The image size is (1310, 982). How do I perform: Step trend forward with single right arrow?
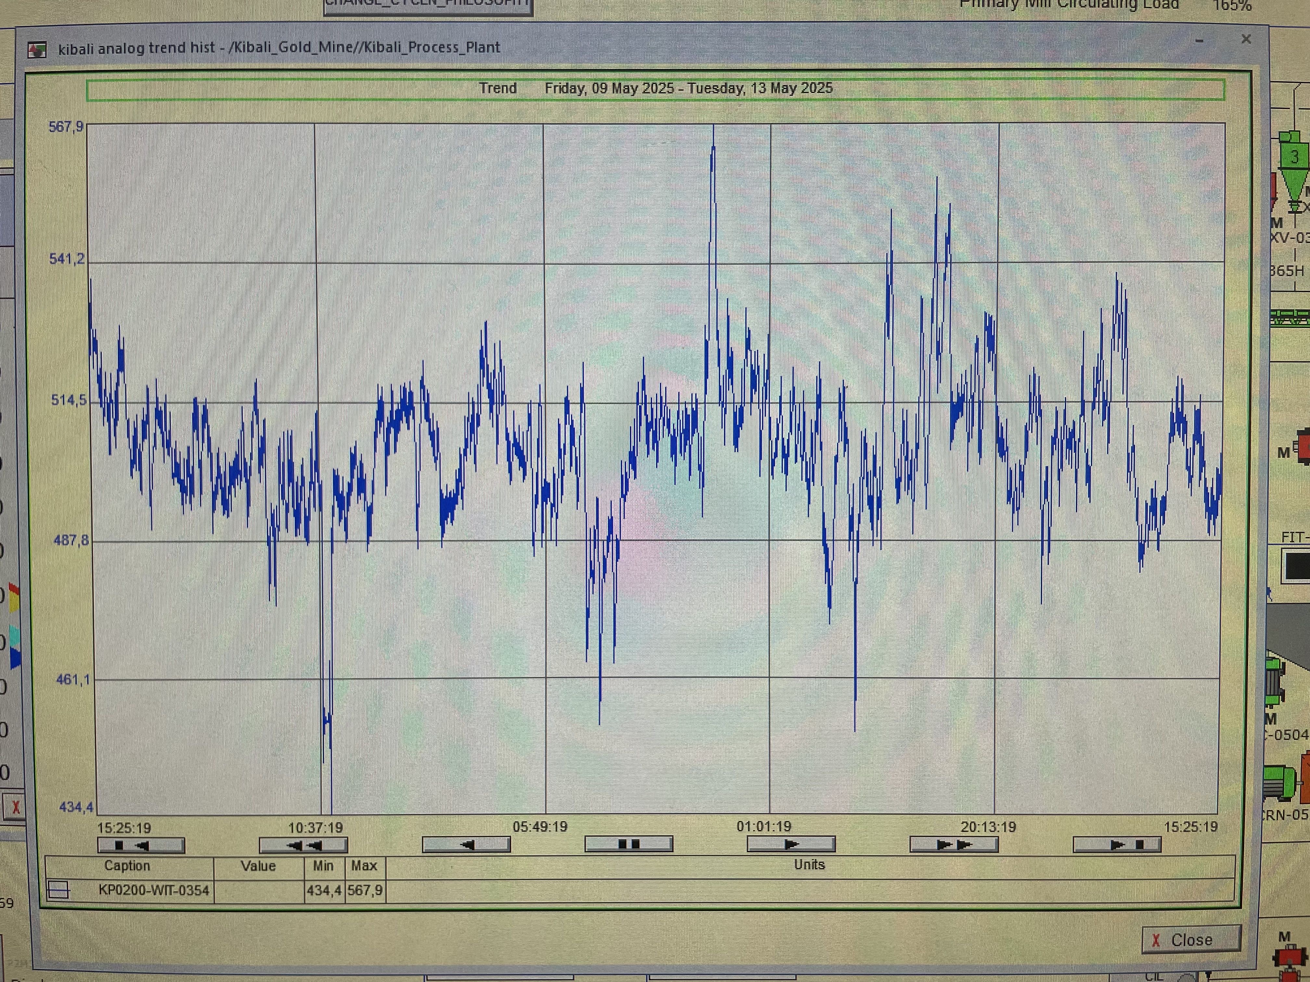[x=790, y=844]
